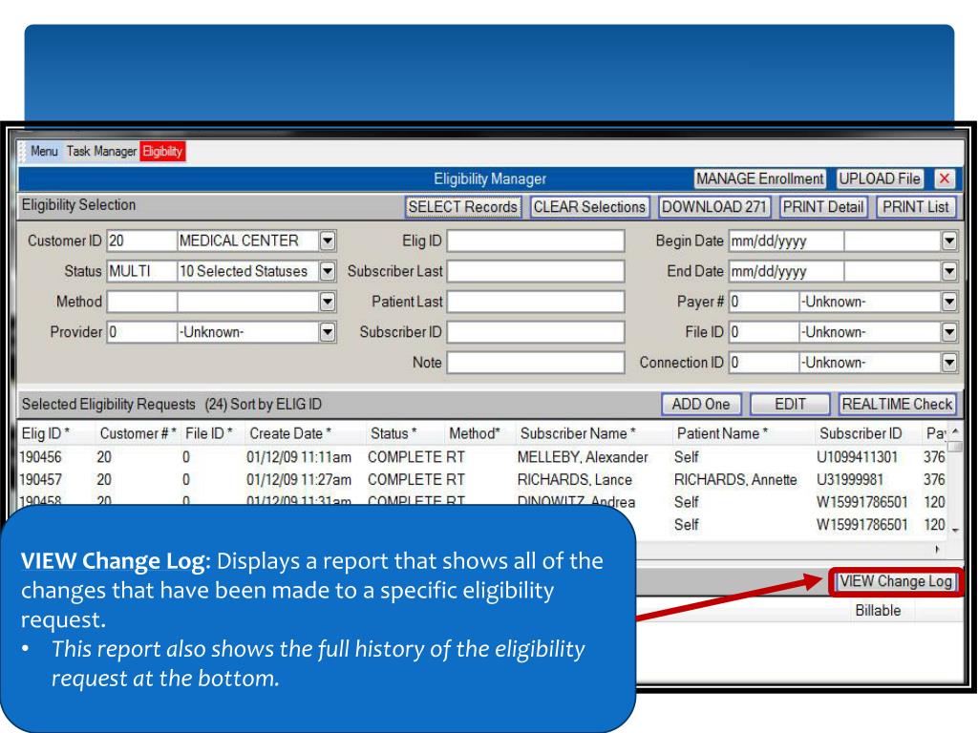Screen dimensions: 978x733
Task: Click subscriber ID U31999981
Action: [848, 480]
